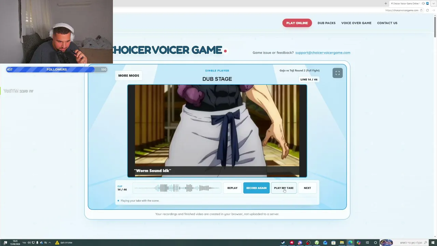Go to Contact Us in the navigation

click(387, 23)
